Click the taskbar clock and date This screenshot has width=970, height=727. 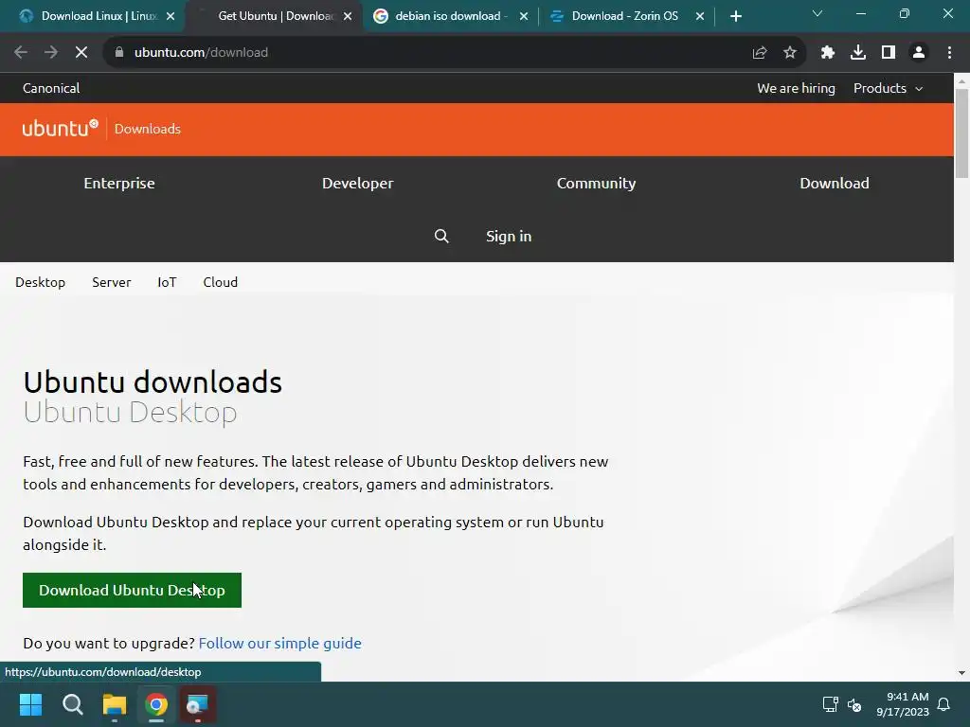coord(903,704)
